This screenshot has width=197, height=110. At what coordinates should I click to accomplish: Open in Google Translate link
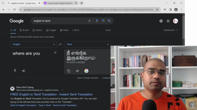tap(87, 78)
